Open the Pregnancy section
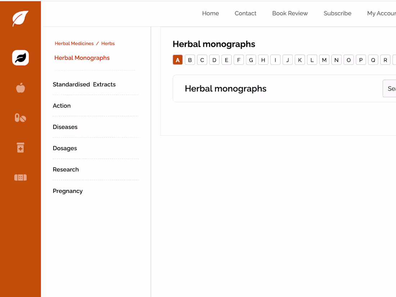This screenshot has height=297, width=396. pyautogui.click(x=68, y=191)
